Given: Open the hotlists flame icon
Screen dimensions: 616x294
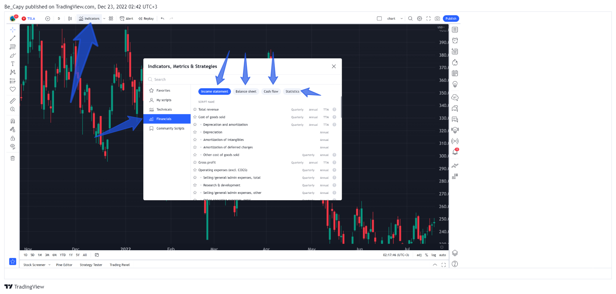Looking at the screenshot, I should coord(455,62).
